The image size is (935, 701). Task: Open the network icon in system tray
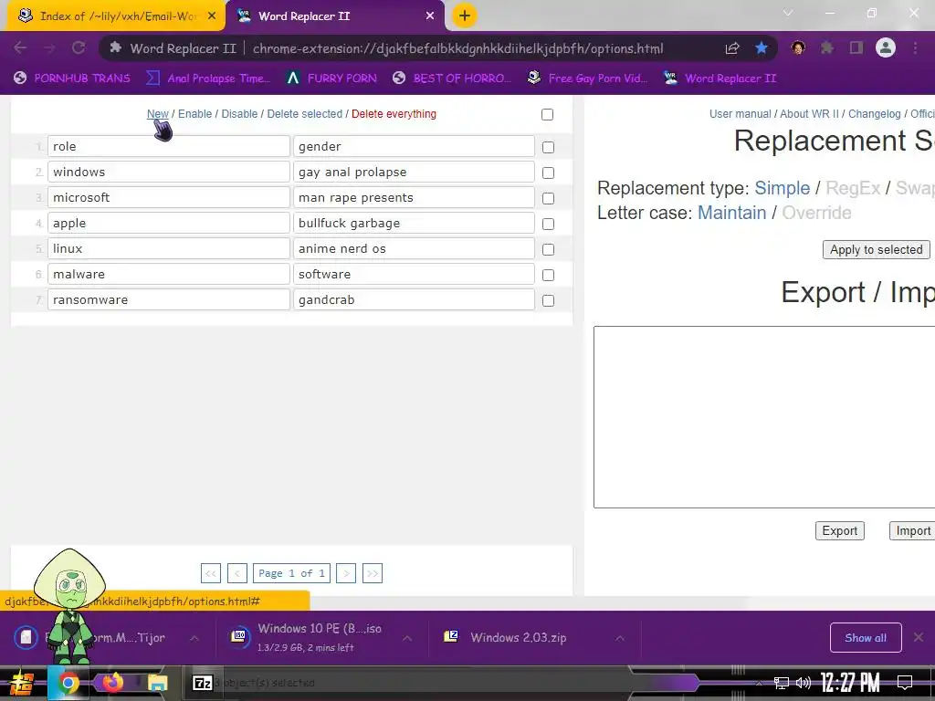coord(781,683)
